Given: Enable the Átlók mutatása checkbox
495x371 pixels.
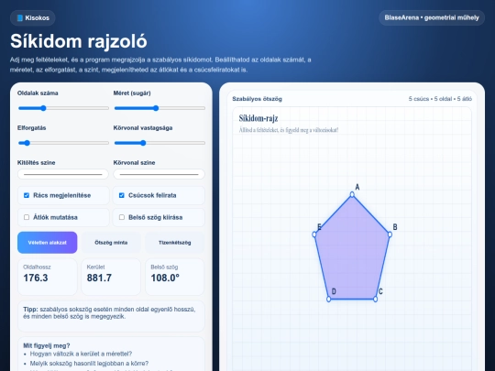Looking at the screenshot, I should click(x=27, y=217).
